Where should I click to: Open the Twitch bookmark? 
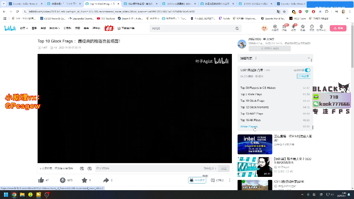coord(224,19)
